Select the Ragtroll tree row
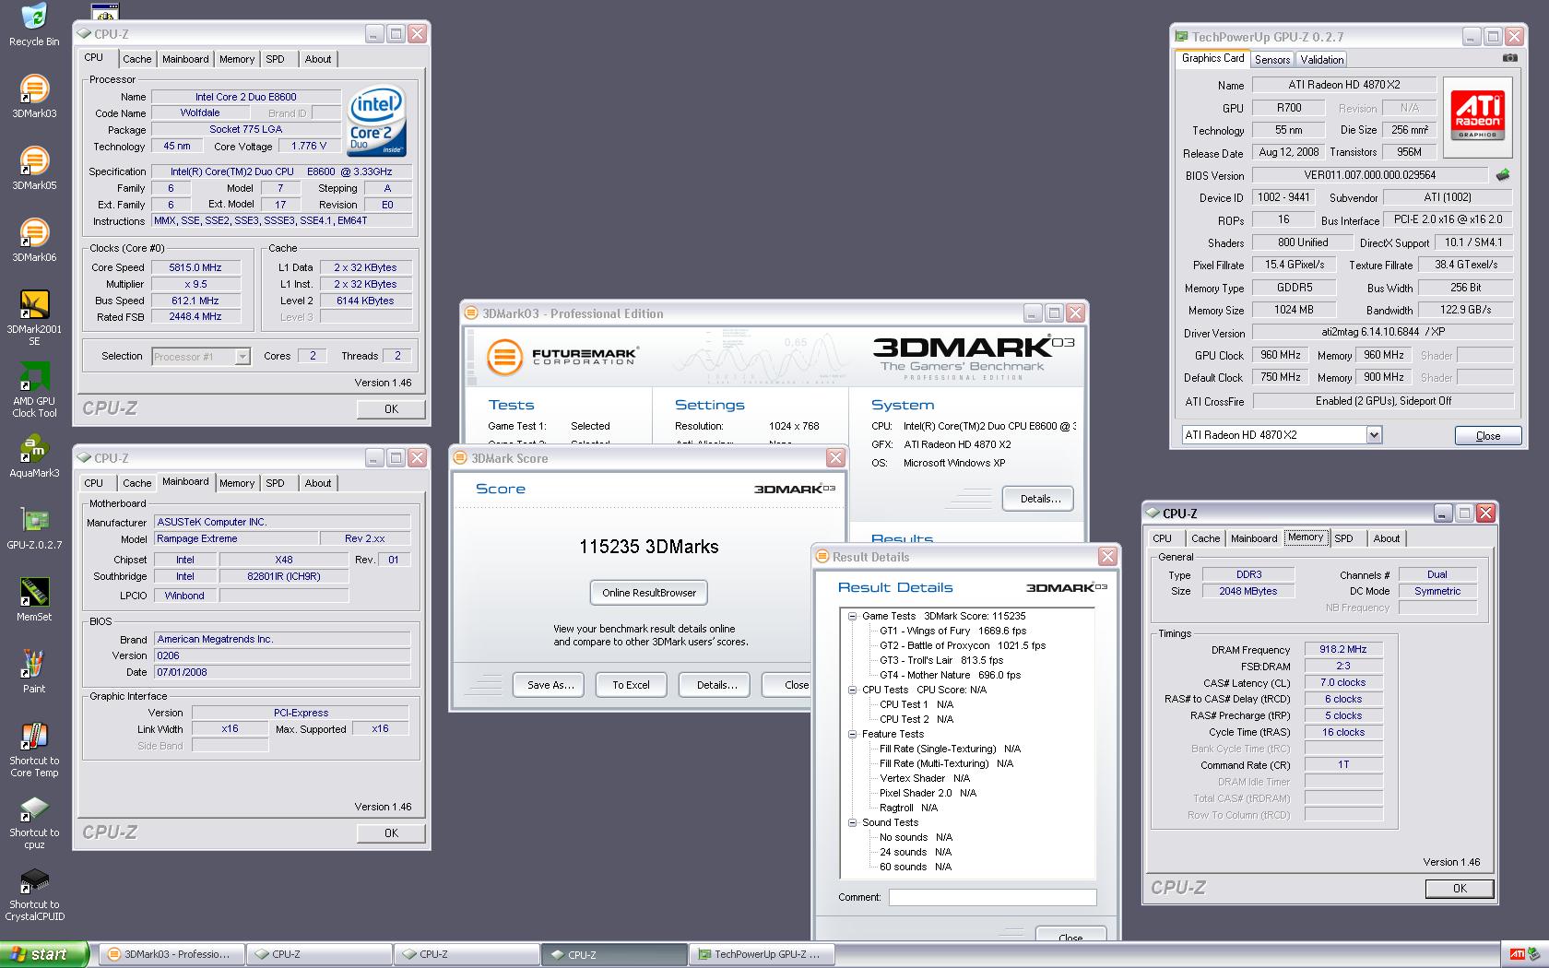Image resolution: width=1549 pixels, height=968 pixels. click(908, 808)
